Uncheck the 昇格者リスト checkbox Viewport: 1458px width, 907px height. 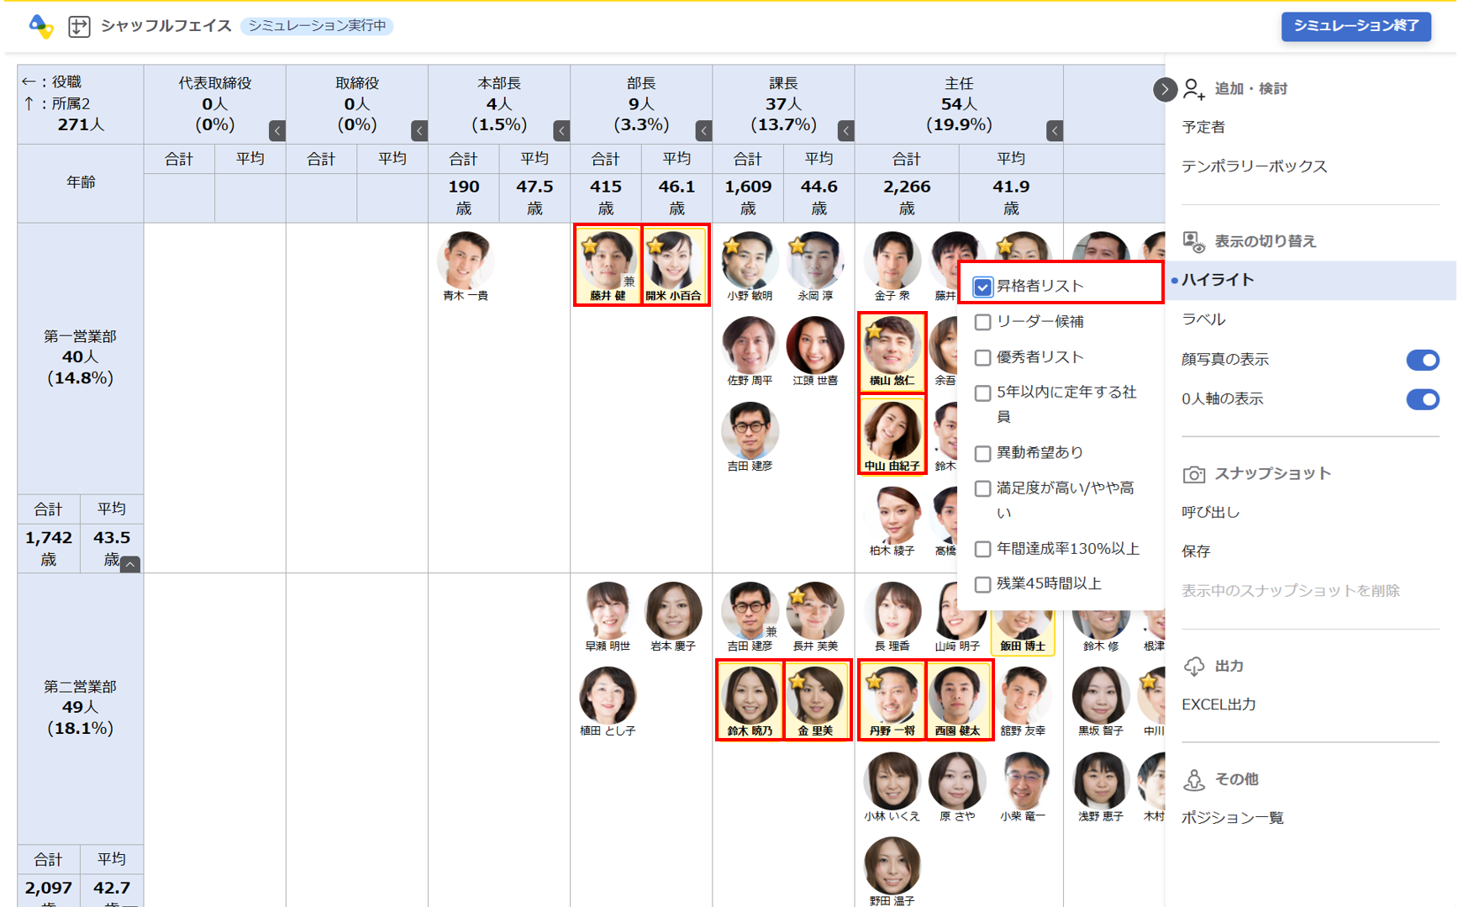click(982, 287)
